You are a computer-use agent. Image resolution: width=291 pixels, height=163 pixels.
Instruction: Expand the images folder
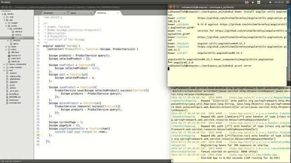pos(6,23)
